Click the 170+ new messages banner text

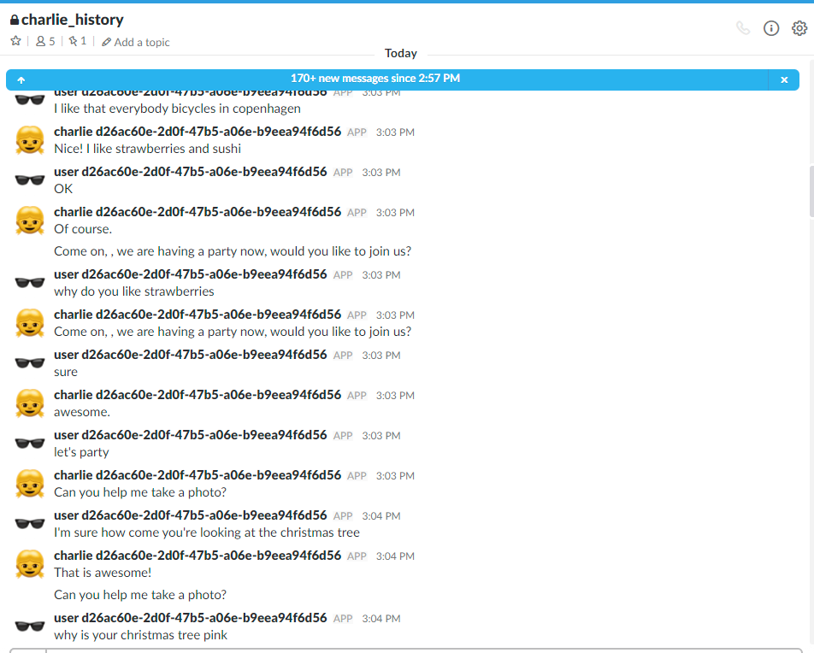(375, 79)
